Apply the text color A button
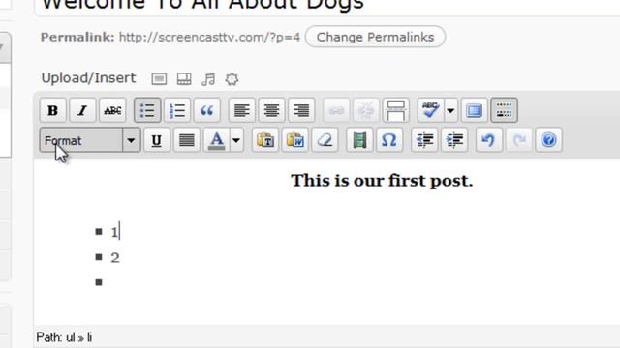The width and height of the screenshot is (620, 348). click(216, 140)
